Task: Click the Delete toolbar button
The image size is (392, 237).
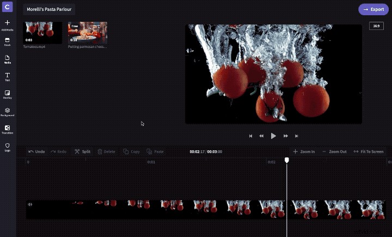Action: click(x=106, y=151)
